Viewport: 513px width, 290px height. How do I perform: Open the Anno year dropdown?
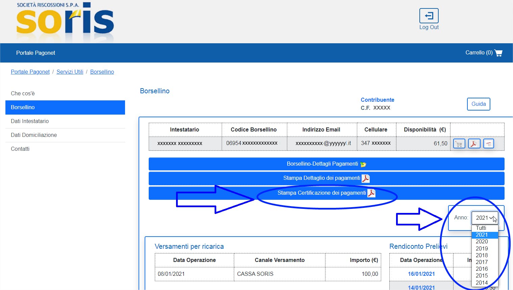pyautogui.click(x=485, y=218)
